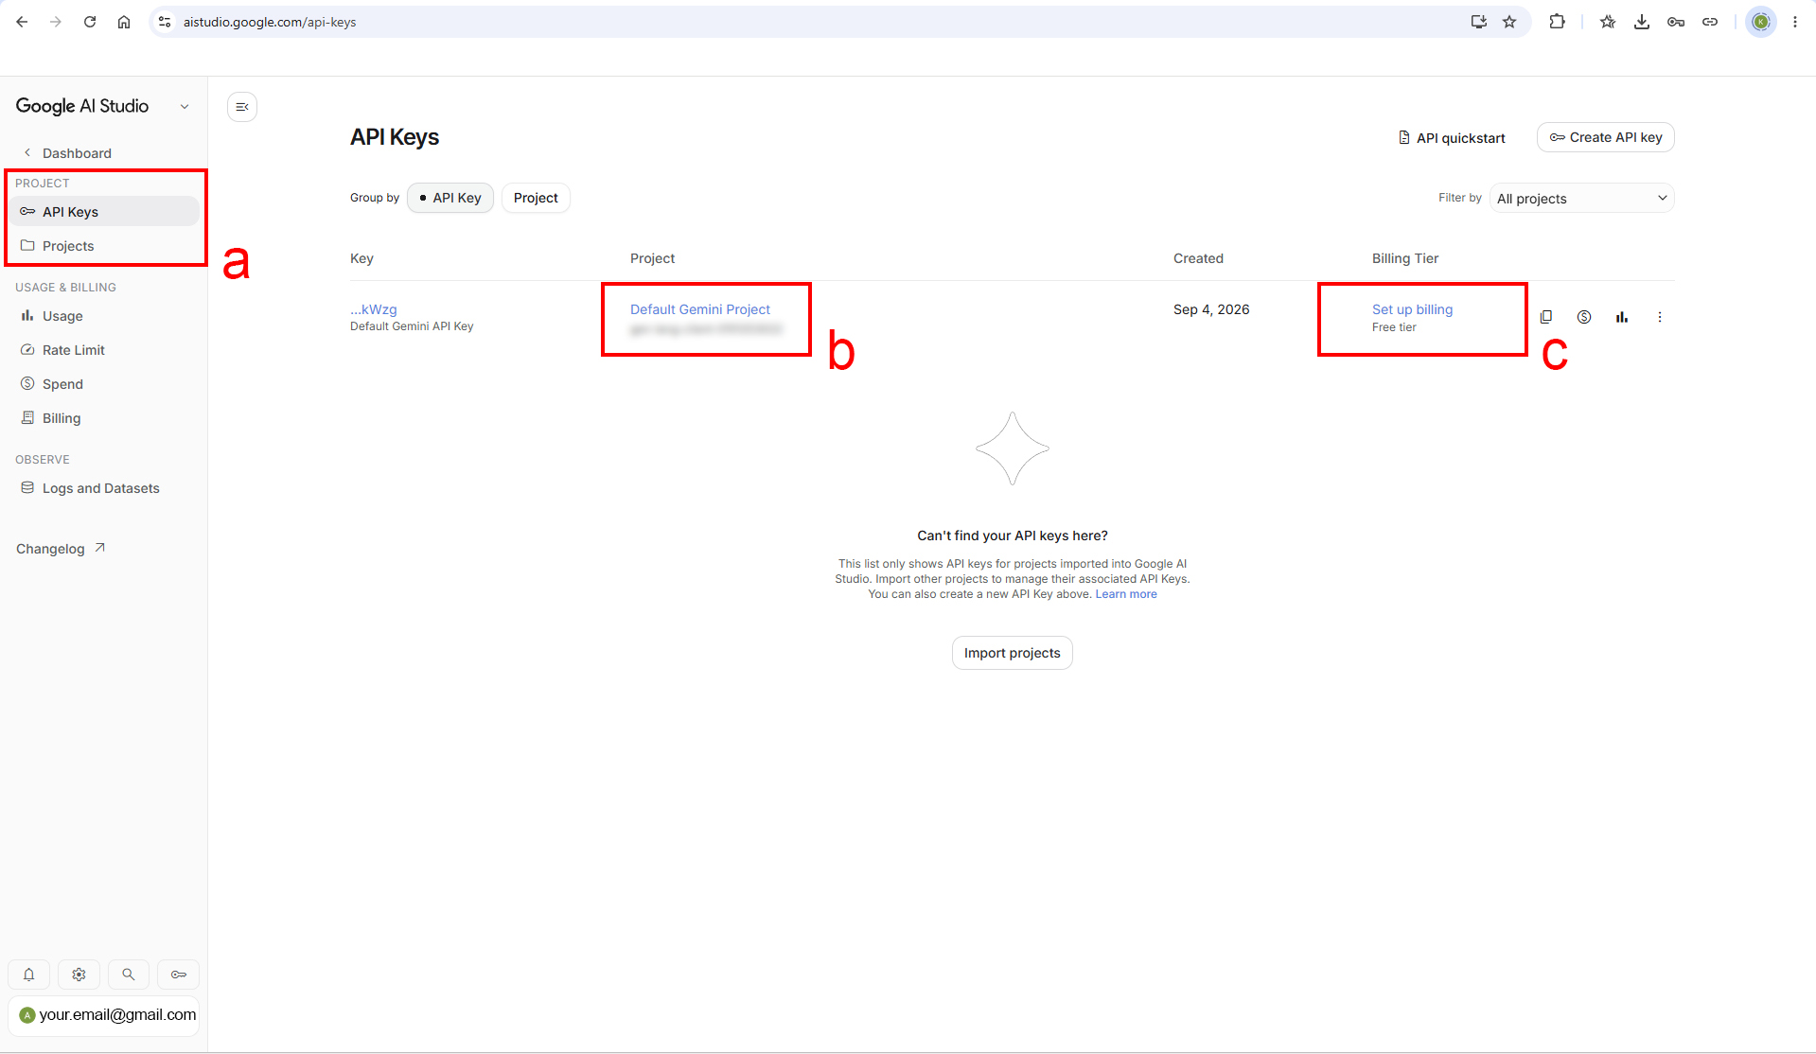Open the ...kWzg key details
This screenshot has height=1054, width=1816.
pyautogui.click(x=374, y=309)
